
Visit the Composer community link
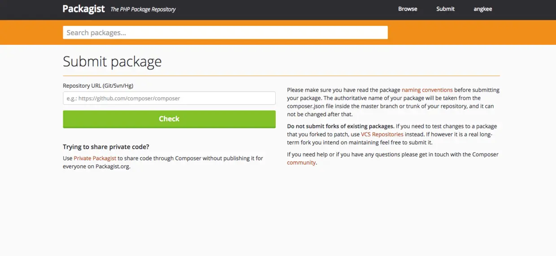point(301,163)
